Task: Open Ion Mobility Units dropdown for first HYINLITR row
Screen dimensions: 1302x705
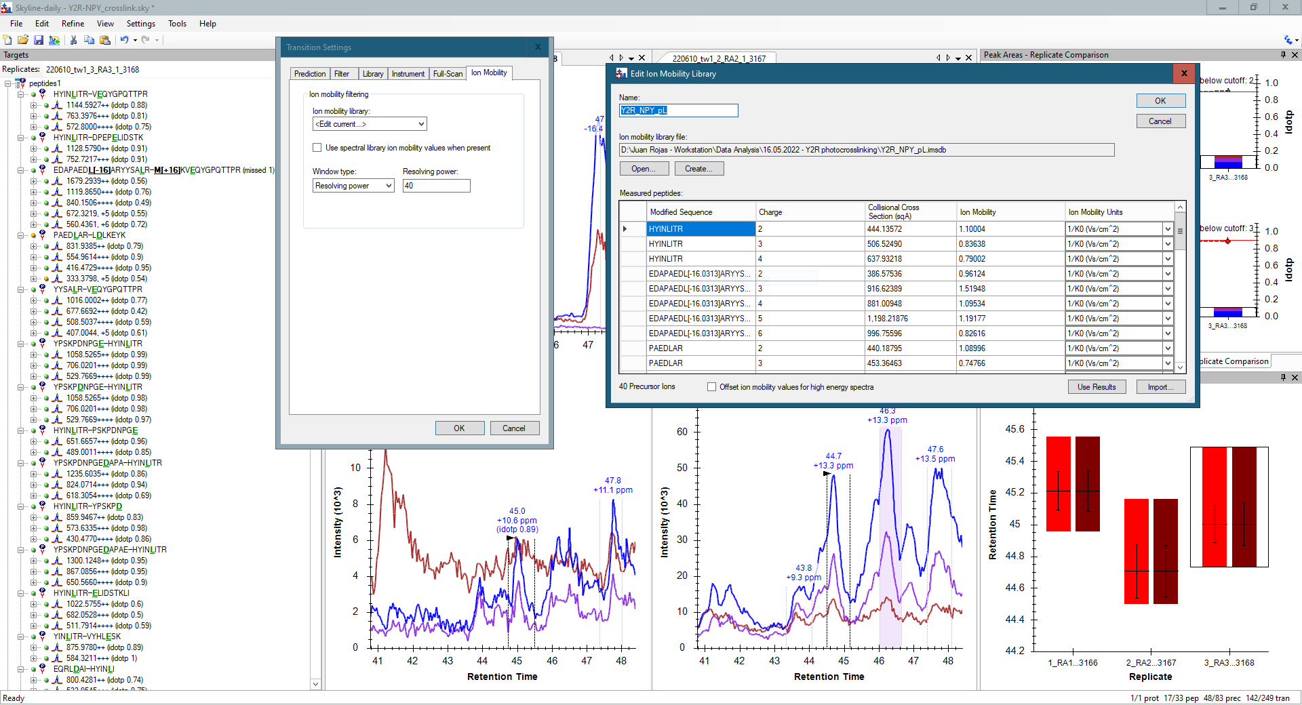Action: tap(1168, 229)
